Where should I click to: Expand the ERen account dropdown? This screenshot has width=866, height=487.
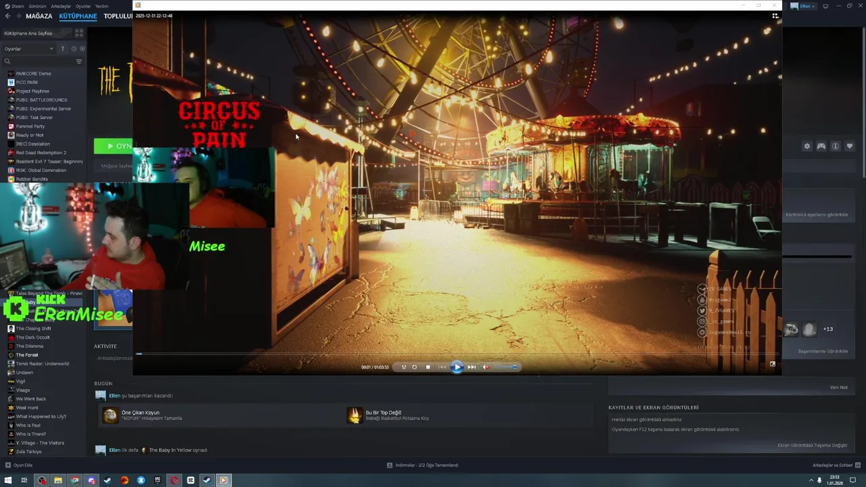pos(804,6)
